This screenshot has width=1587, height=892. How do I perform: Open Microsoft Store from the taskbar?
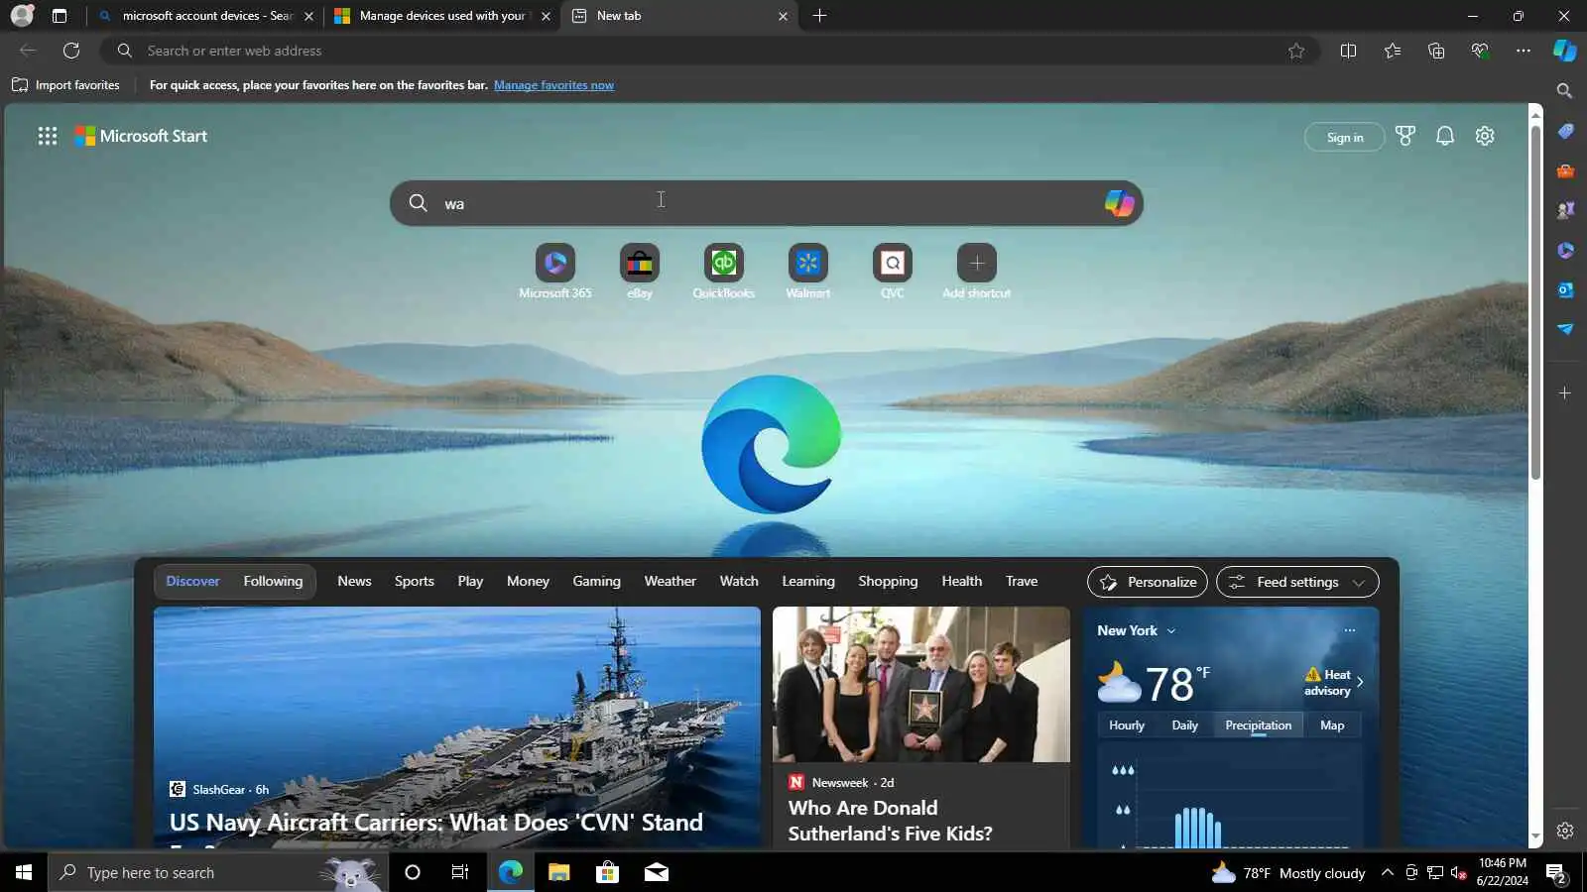click(x=607, y=872)
